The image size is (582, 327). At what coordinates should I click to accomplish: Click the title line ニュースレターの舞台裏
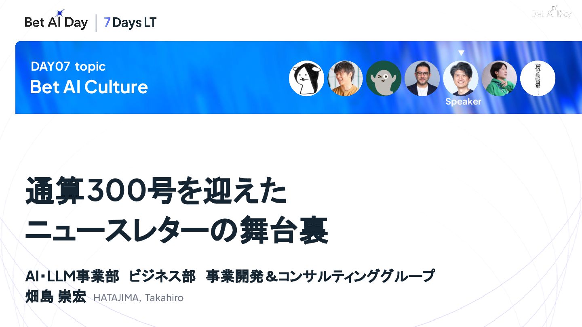(x=177, y=231)
